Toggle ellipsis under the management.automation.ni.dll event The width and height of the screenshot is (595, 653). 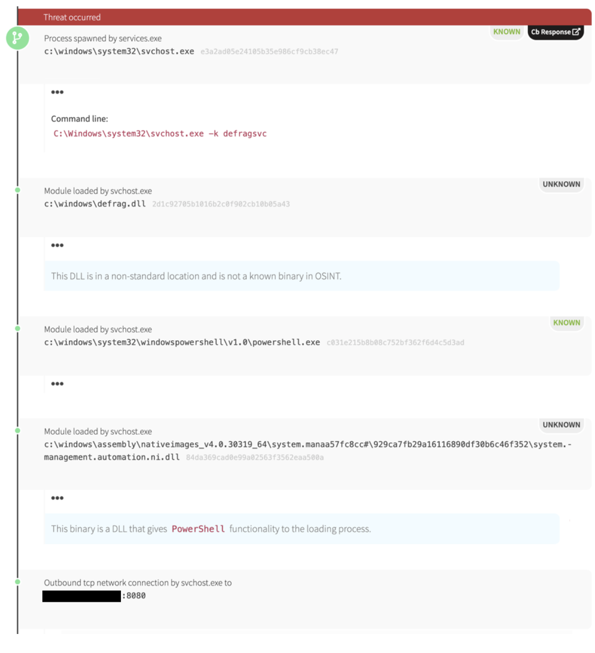point(57,498)
